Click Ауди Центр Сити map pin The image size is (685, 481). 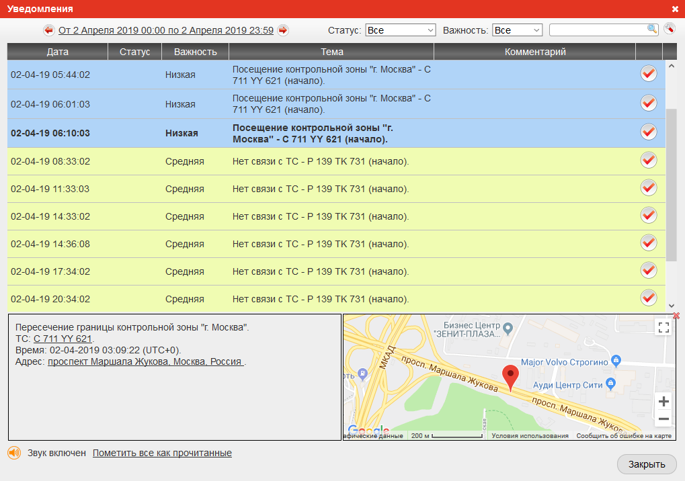click(x=611, y=384)
